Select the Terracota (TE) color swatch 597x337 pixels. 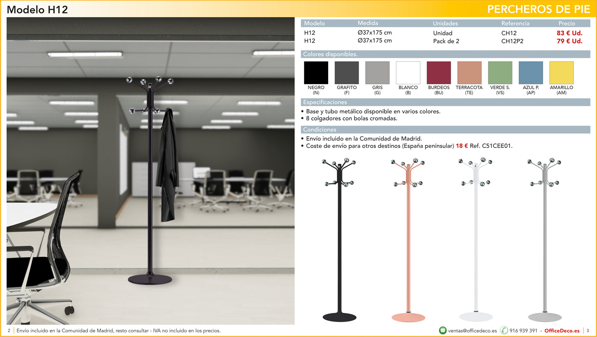click(x=469, y=73)
